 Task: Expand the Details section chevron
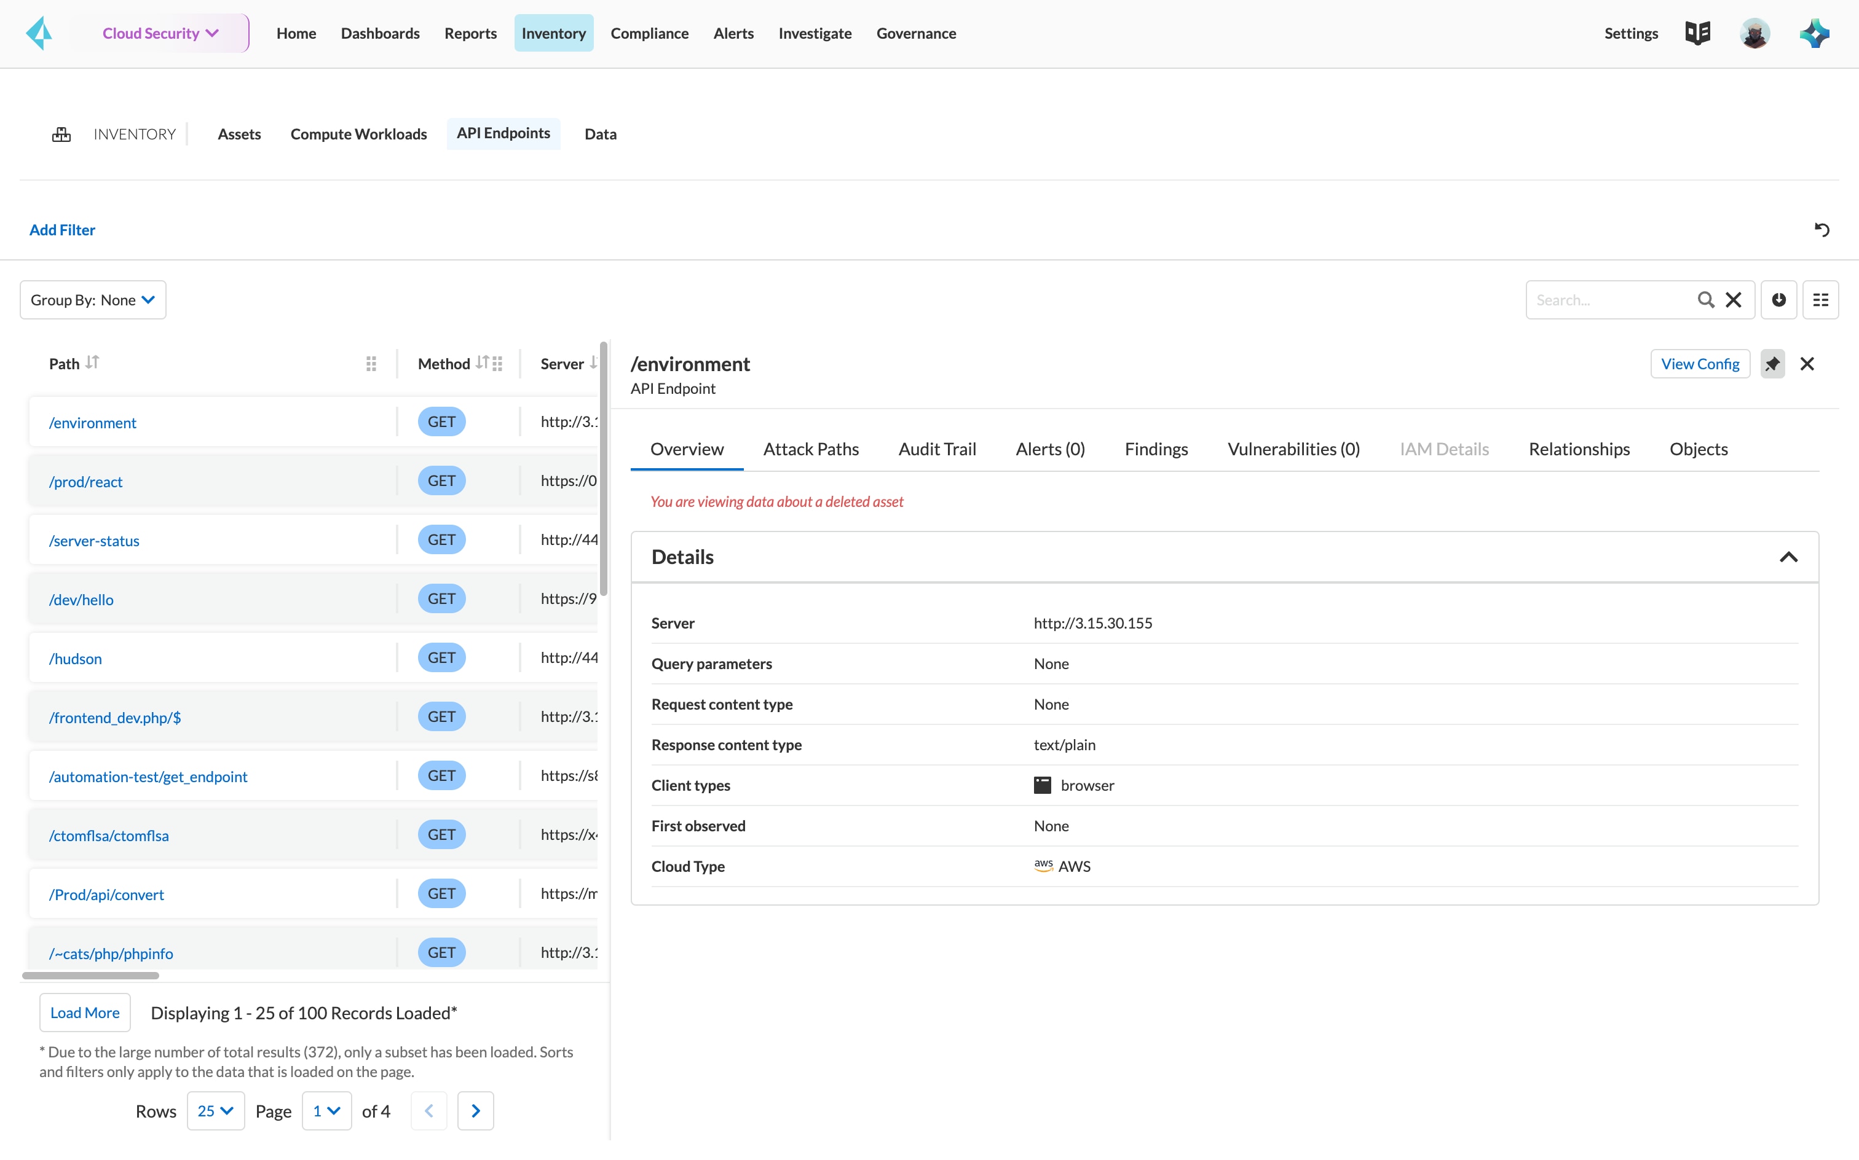(1788, 557)
